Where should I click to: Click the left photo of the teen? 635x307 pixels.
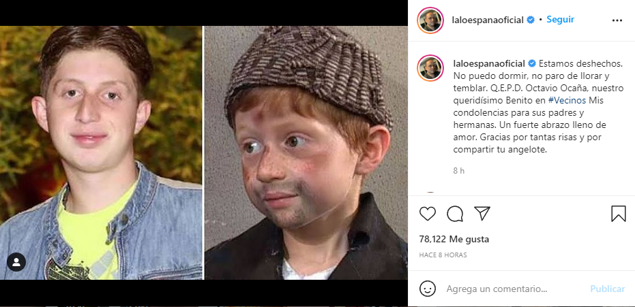pos(101,152)
